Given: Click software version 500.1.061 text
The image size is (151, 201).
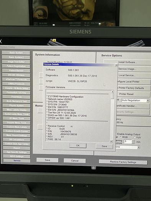Looking at the screenshot, I should pyautogui.click(x=73, y=70).
